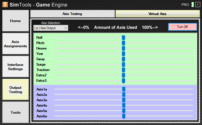Click the Traction slider handle
This screenshot has height=125, width=202.
[123, 70]
